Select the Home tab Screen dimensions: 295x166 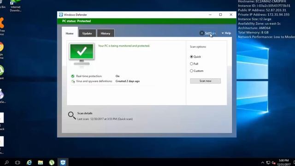(x=70, y=33)
